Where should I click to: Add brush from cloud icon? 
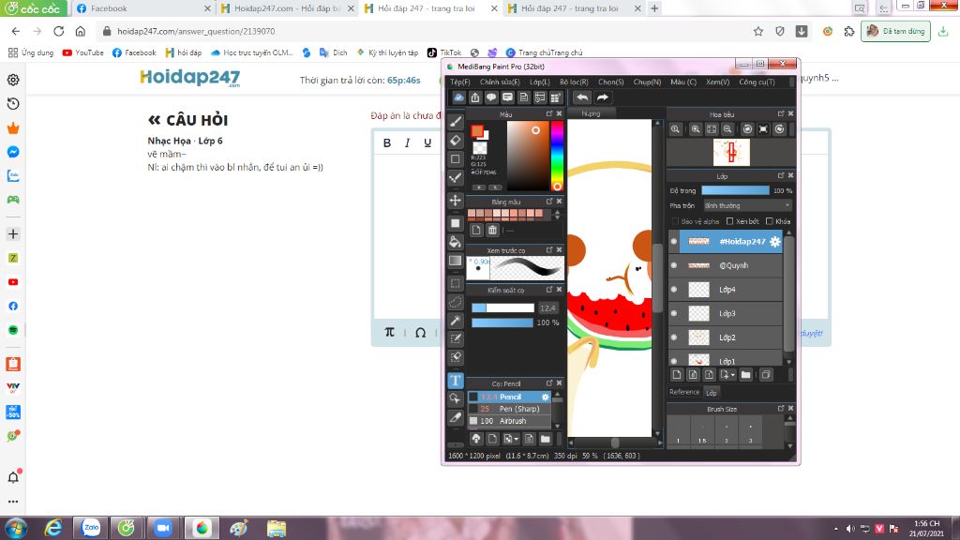[x=475, y=439]
